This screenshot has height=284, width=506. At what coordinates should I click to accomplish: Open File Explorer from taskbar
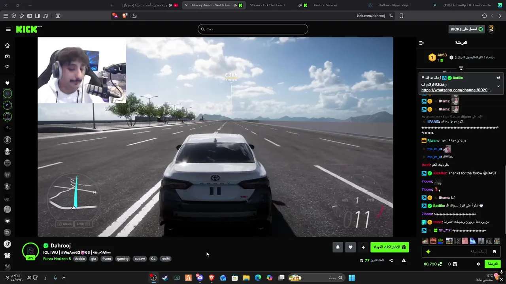pos(246,278)
